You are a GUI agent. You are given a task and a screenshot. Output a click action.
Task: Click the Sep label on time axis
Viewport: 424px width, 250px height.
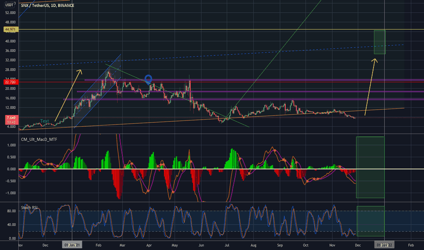pyautogui.click(x=280, y=245)
